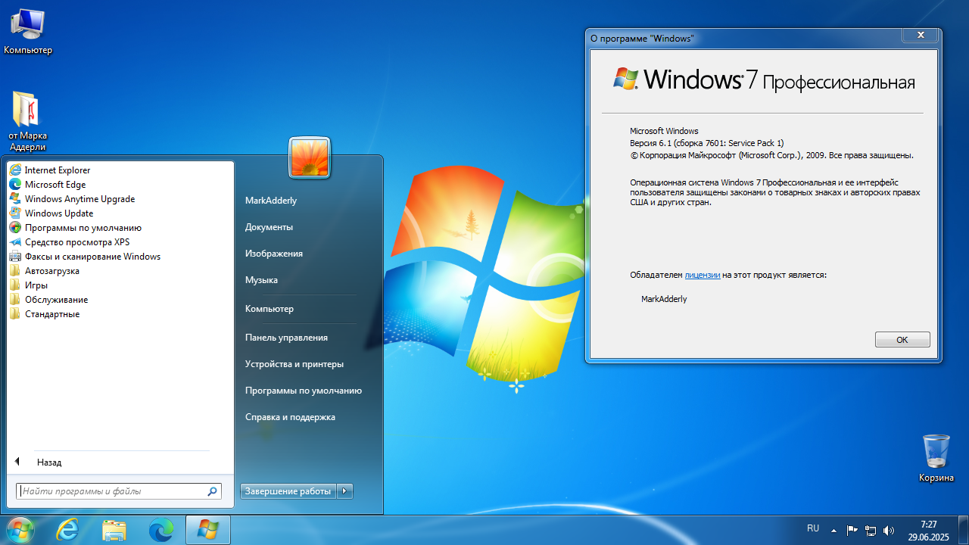Select the Компьютер desktop icon

[28, 31]
